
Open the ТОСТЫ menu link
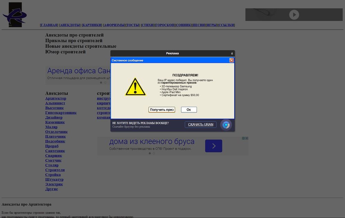[x=133, y=25]
